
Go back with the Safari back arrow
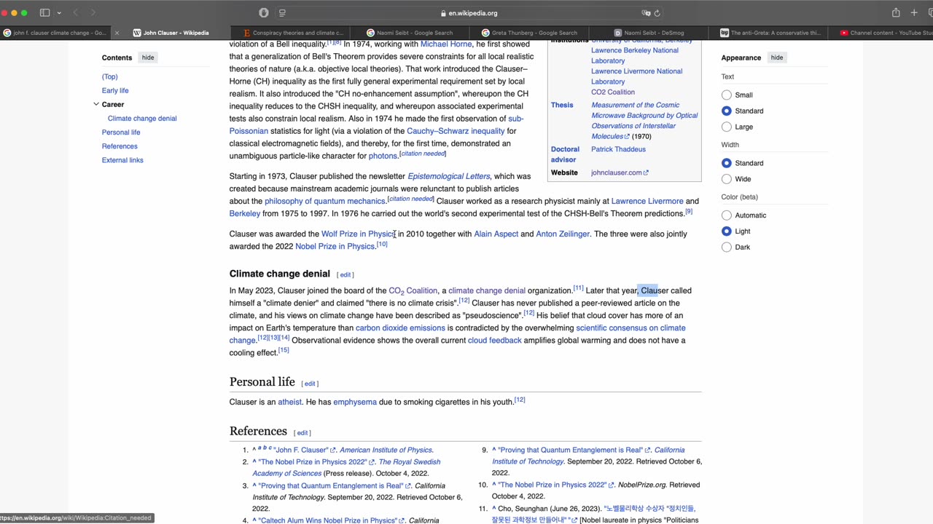click(x=75, y=12)
